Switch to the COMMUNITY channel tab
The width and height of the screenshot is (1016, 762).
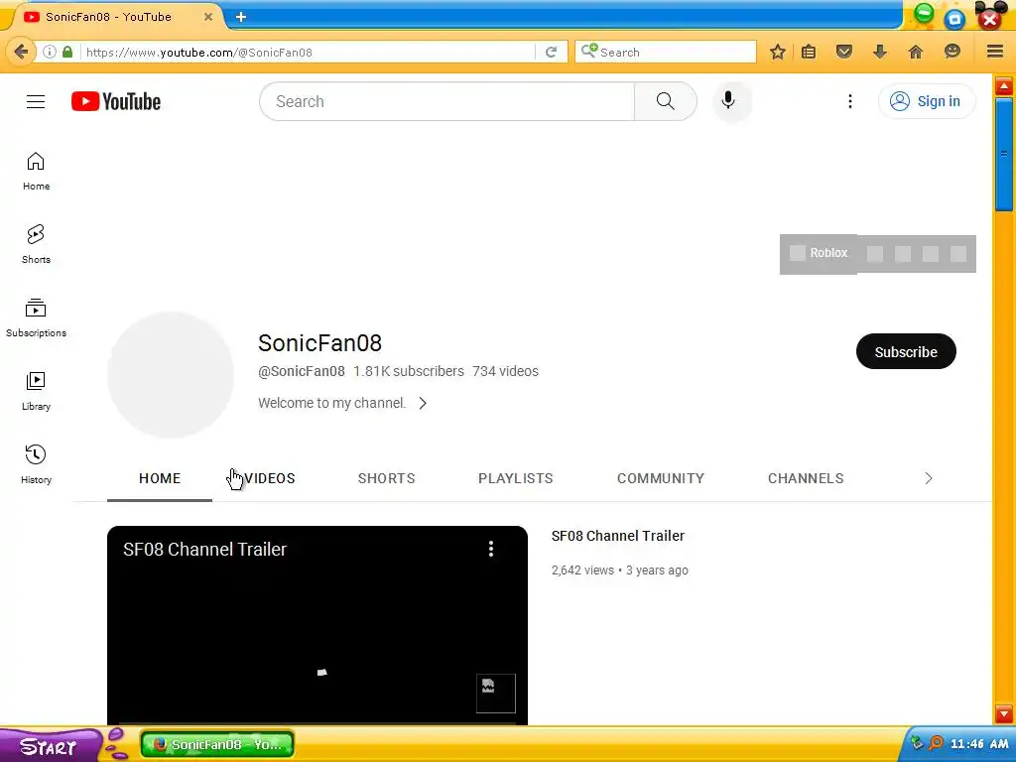(660, 478)
